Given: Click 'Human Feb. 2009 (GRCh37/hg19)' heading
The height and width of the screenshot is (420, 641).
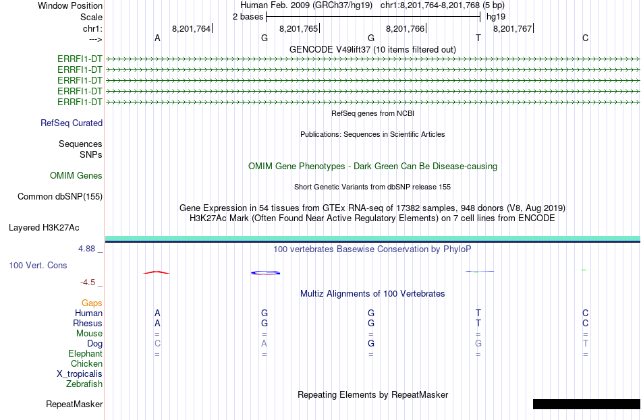Looking at the screenshot, I should pos(306,5).
